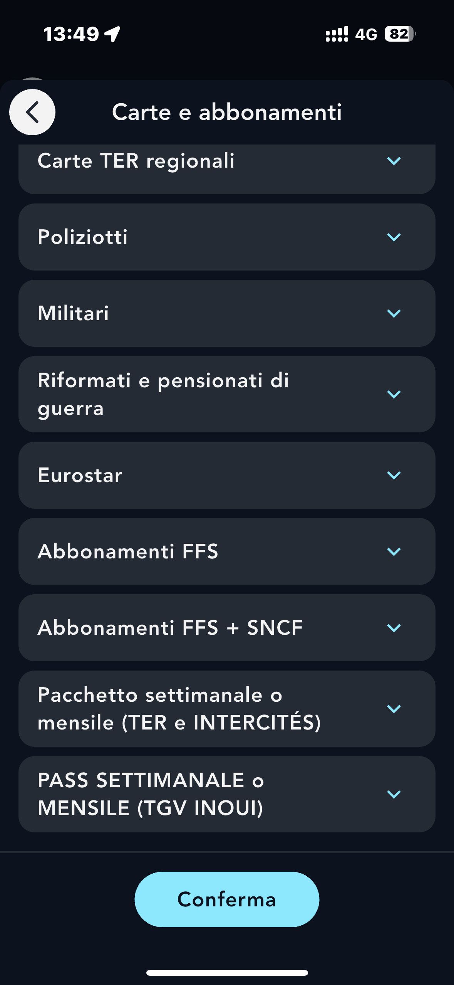Tap the location arrow in status bar
Viewport: 454px width, 985px height.
(x=112, y=34)
